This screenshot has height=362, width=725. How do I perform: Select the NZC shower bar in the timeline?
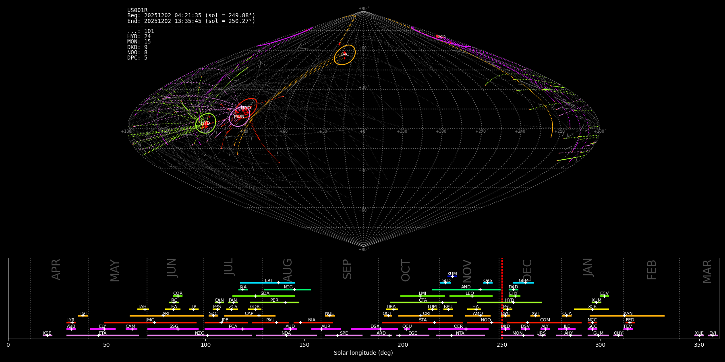(x=199, y=335)
